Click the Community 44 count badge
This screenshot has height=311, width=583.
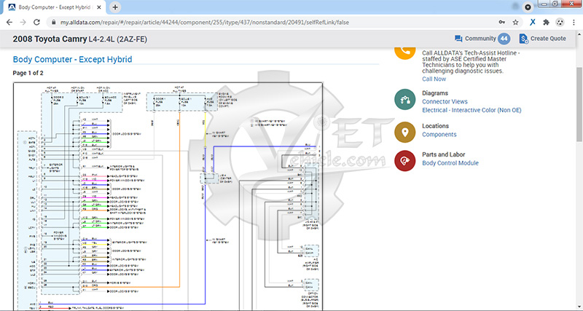[x=504, y=39]
